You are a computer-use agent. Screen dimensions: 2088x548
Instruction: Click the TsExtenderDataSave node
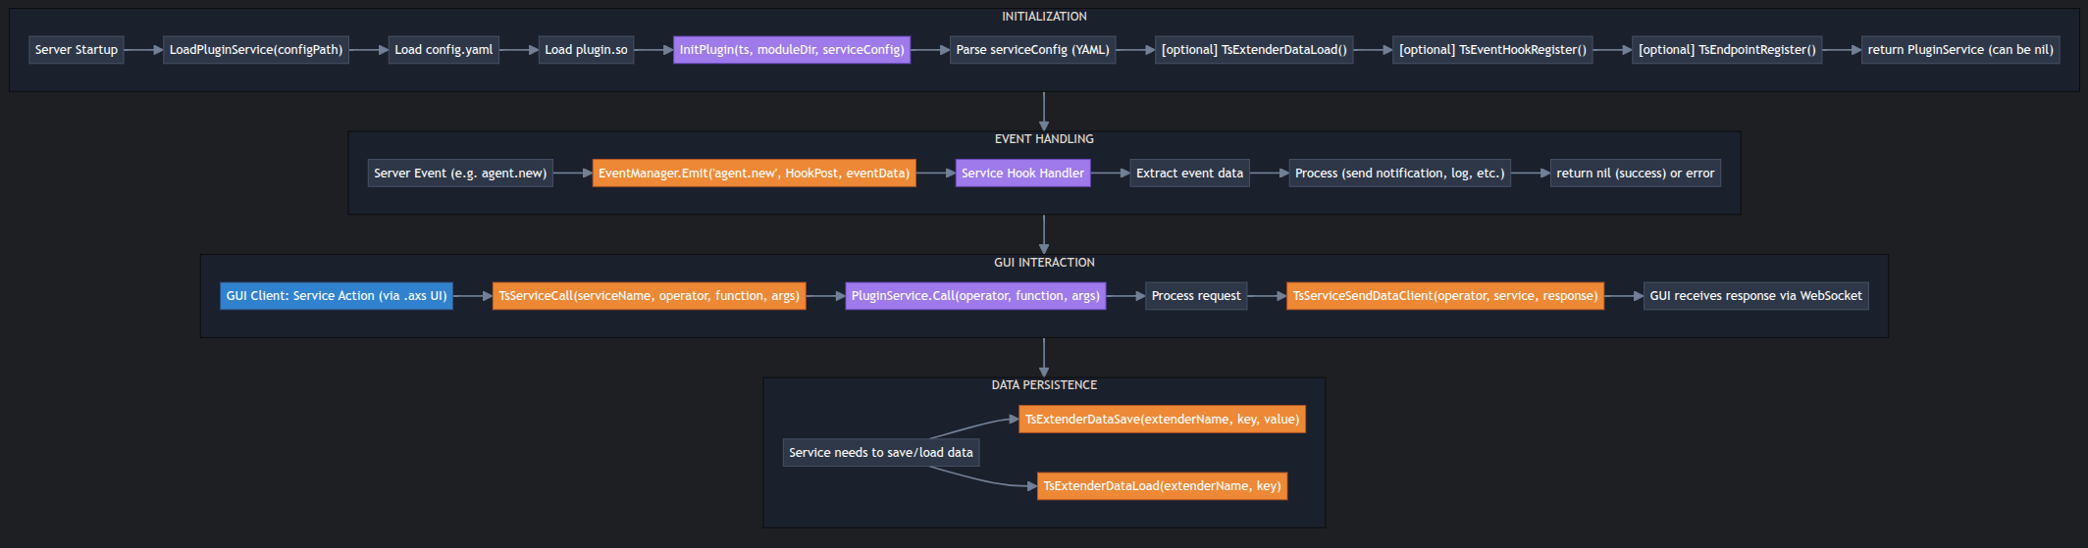click(x=1162, y=420)
